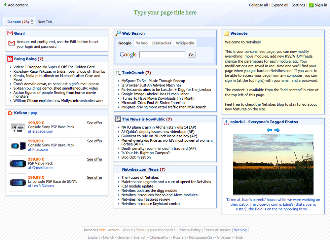Open the About footer link
The height and width of the screenshot is (240, 330).
(128, 230)
